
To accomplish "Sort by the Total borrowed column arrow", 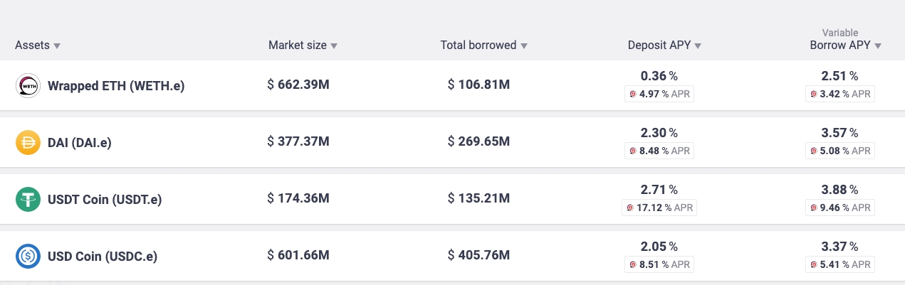I will pos(524,46).
